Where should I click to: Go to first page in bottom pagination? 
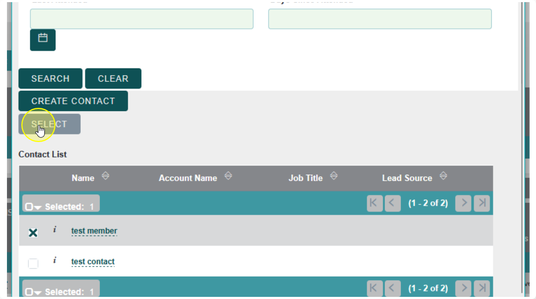tap(375, 288)
